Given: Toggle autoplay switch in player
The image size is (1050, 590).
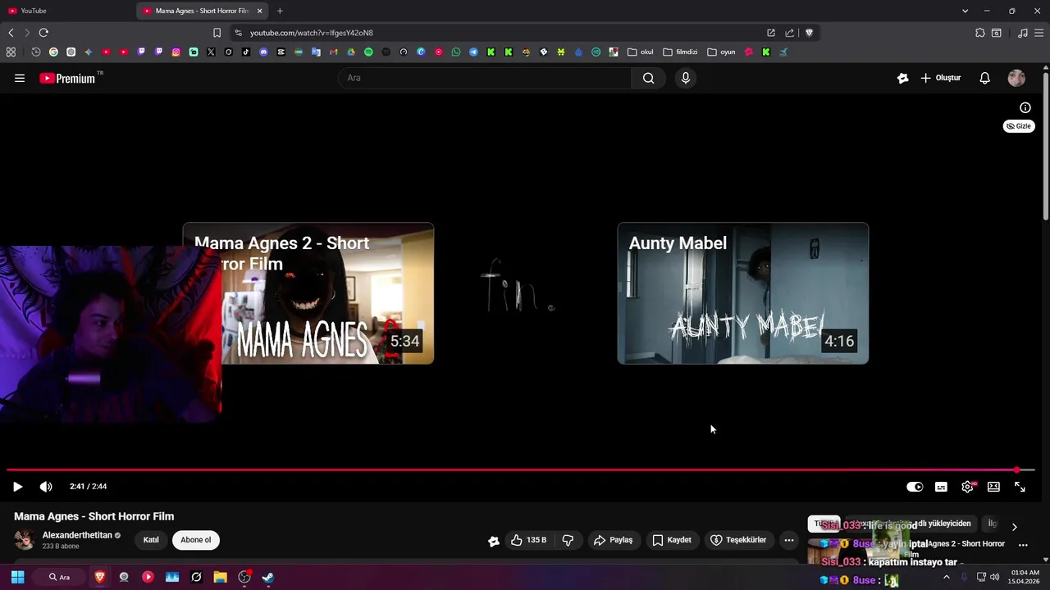Looking at the screenshot, I should coord(915,487).
